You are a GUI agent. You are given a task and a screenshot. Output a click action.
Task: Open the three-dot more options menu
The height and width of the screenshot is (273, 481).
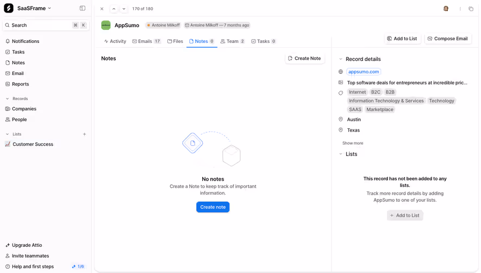point(460,9)
